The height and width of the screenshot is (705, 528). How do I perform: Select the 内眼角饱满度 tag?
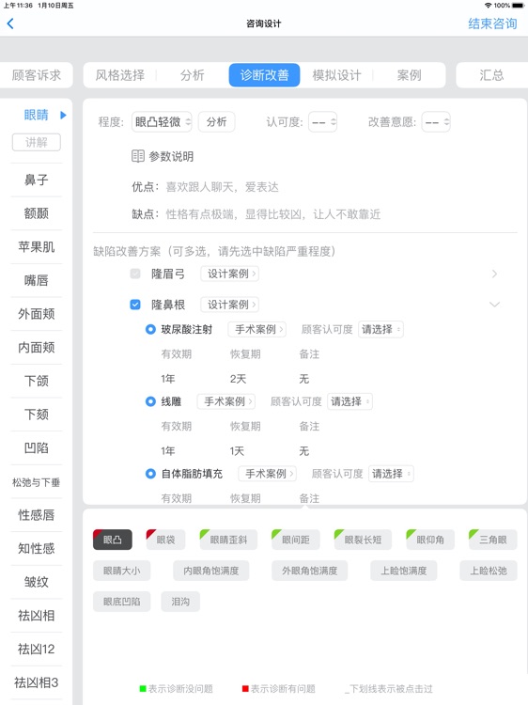(x=210, y=571)
